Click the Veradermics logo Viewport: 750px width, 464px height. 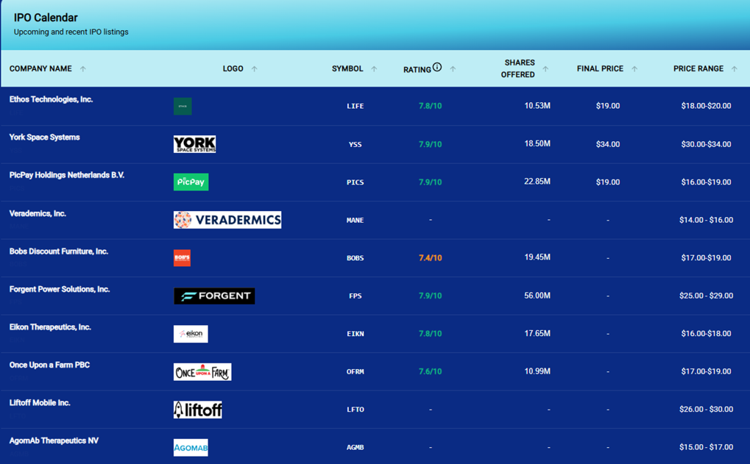[x=227, y=220]
